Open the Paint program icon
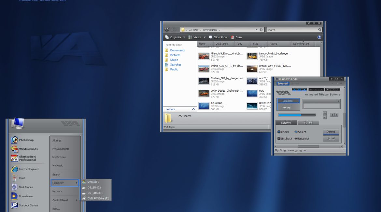381x212 pixels. pyautogui.click(x=14, y=178)
